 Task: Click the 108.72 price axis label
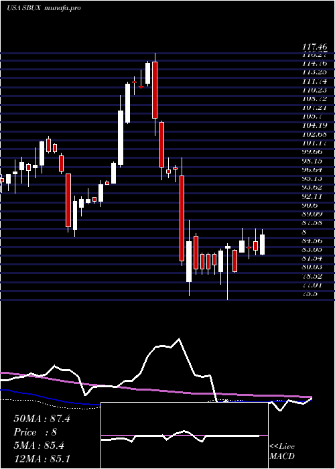click(x=315, y=98)
